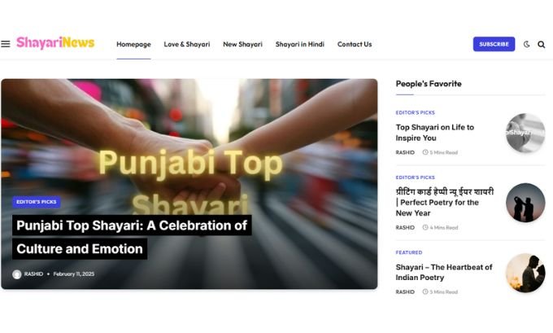This screenshot has width=553, height=333.
Task: Open the New Shayari menu item
Action: tap(242, 44)
